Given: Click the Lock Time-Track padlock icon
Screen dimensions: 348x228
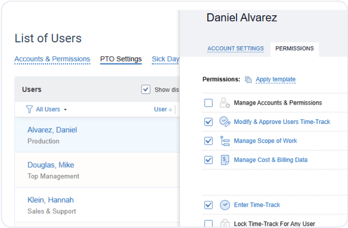Looking at the screenshot, I should coord(224,223).
